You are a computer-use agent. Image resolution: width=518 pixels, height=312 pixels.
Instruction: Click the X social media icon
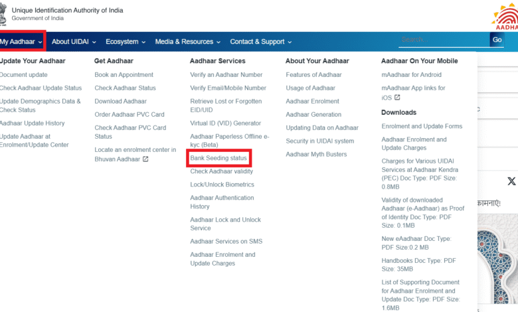coord(511,181)
